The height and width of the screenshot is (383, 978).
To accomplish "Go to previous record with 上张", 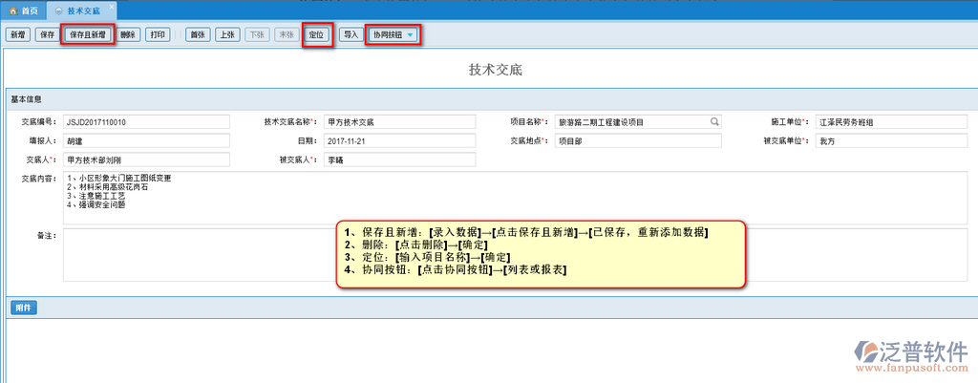I will (x=226, y=35).
